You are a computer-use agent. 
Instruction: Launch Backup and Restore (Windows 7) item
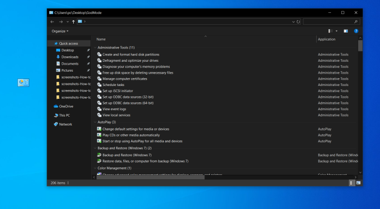127,155
